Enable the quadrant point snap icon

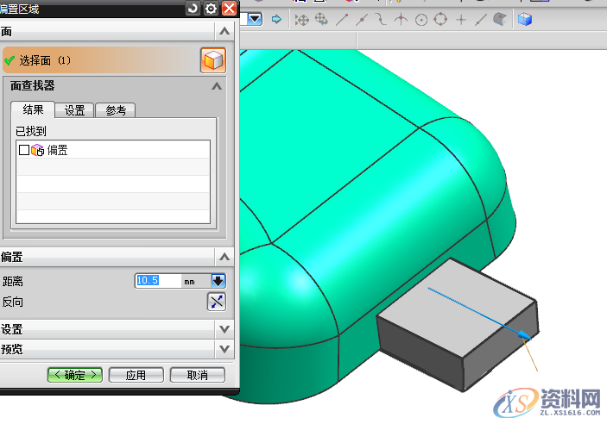440,19
